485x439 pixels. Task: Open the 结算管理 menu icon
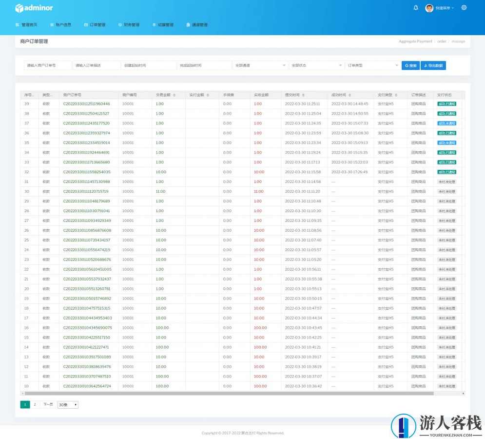click(x=154, y=24)
